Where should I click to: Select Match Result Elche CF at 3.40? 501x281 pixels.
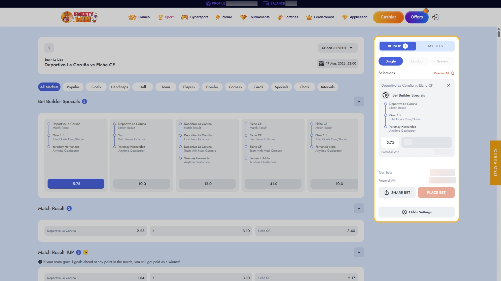(x=306, y=231)
